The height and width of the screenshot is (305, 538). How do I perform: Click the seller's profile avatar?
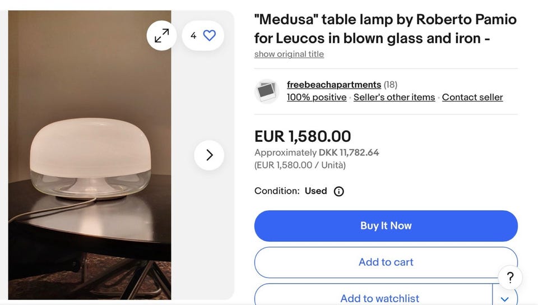tap(267, 91)
